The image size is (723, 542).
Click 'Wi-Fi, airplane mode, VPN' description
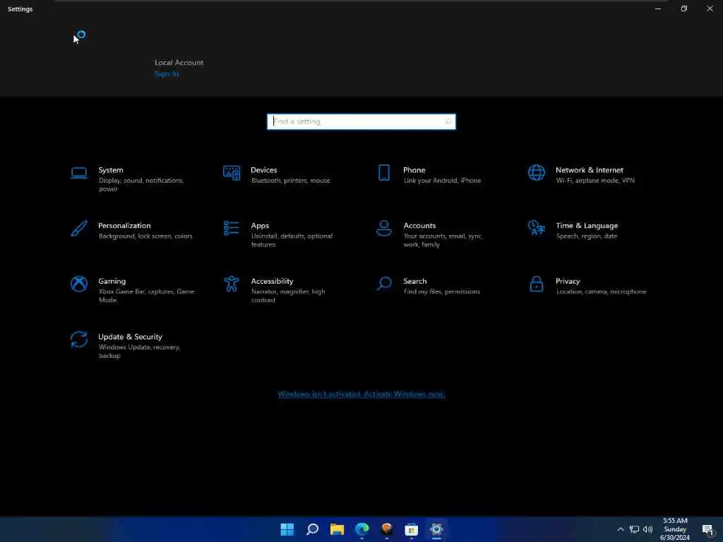(x=595, y=181)
